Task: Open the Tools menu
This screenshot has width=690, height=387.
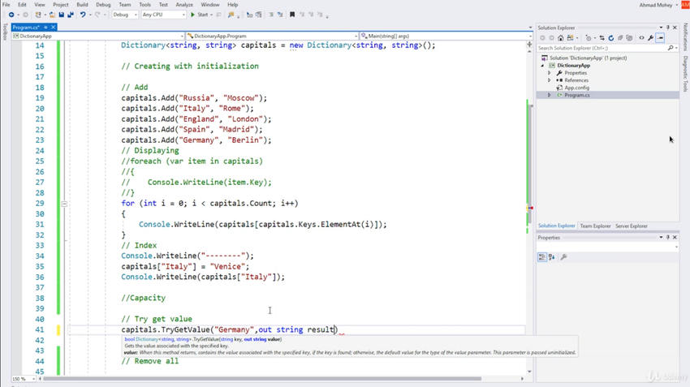Action: point(144,4)
